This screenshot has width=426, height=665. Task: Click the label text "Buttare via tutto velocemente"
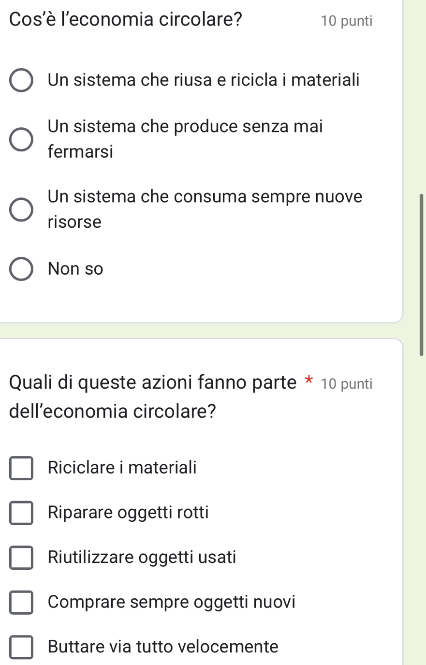tap(163, 647)
